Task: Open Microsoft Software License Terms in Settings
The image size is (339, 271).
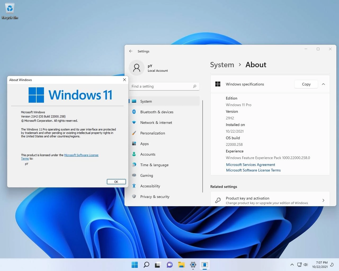Action: click(253, 170)
